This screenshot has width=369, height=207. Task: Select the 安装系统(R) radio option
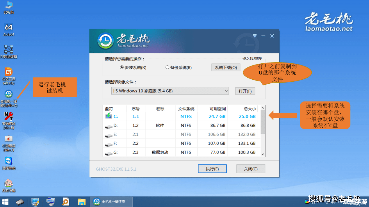click(x=133, y=67)
